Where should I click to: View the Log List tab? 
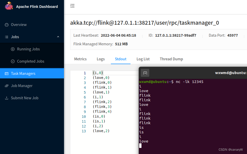pyautogui.click(x=143, y=59)
